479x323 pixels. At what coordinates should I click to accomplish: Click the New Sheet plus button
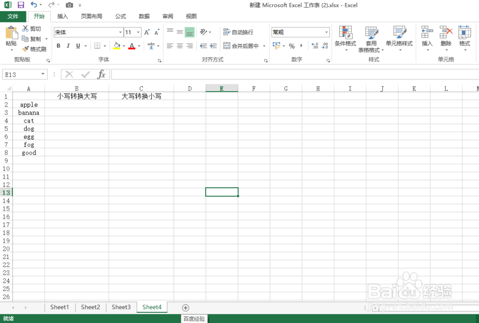tap(185, 307)
